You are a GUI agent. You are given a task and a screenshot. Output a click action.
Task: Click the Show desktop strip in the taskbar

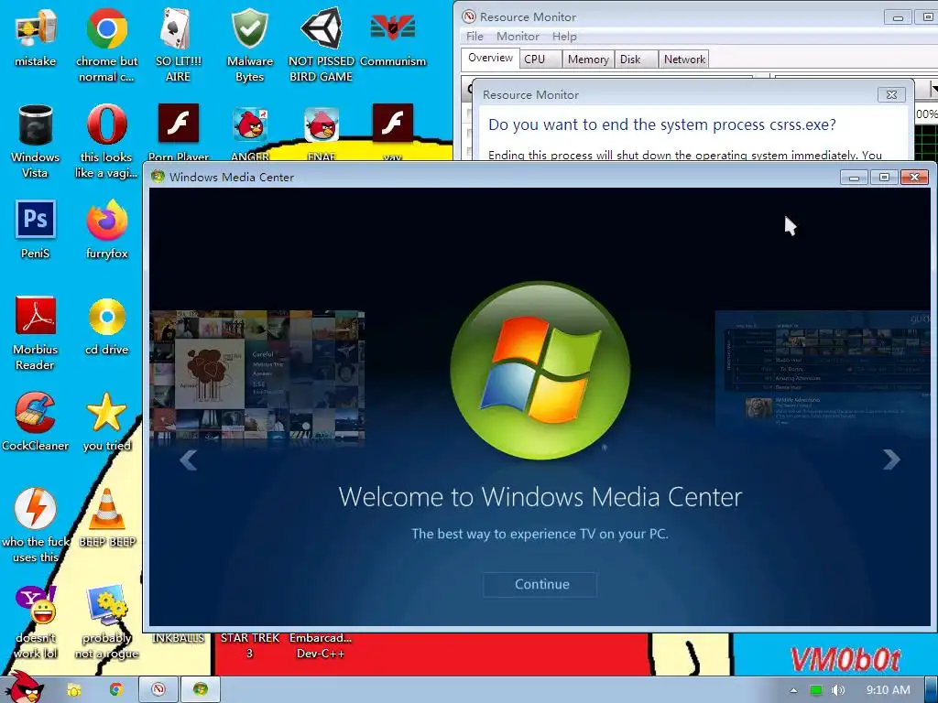pyautogui.click(x=931, y=689)
